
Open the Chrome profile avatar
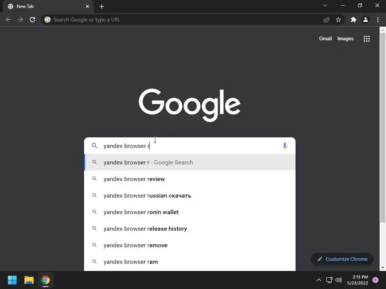(x=366, y=20)
